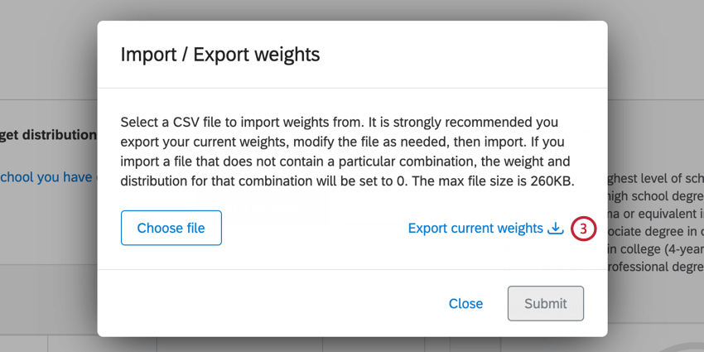Click the Export current weights link
The image size is (704, 352).
coord(475,228)
